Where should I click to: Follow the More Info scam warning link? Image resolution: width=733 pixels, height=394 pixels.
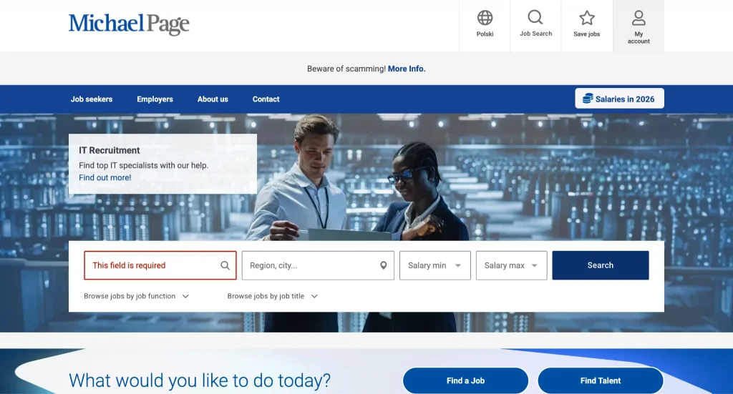tap(407, 69)
